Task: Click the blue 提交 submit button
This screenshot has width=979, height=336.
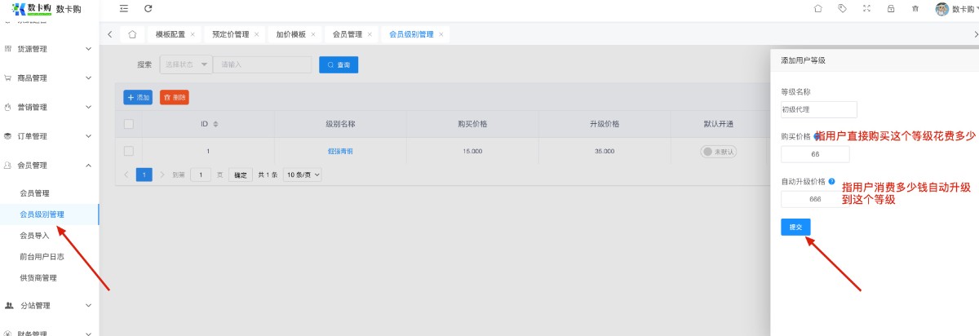Action: [x=795, y=227]
